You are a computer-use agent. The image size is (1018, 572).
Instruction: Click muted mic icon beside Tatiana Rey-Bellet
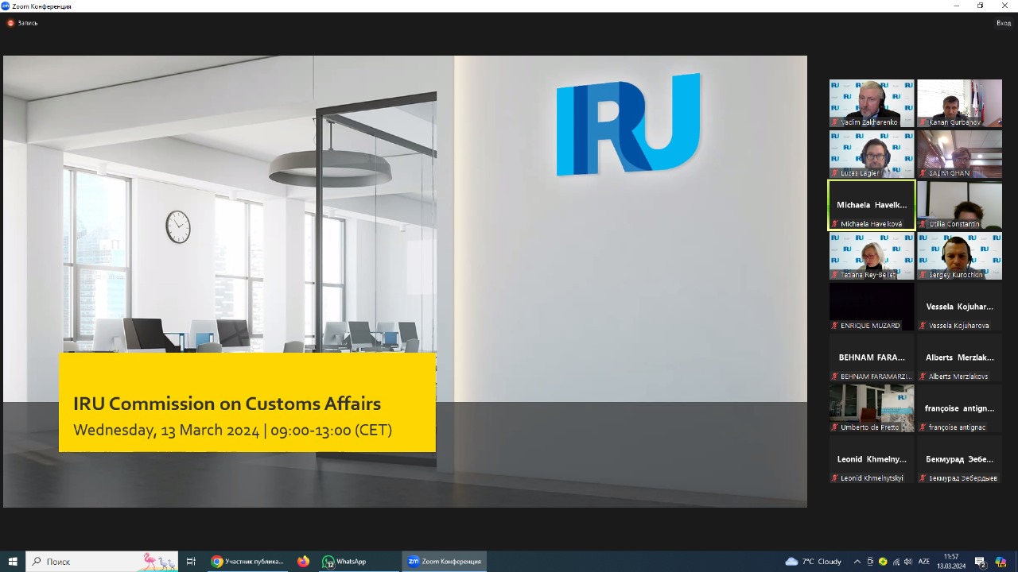click(835, 275)
